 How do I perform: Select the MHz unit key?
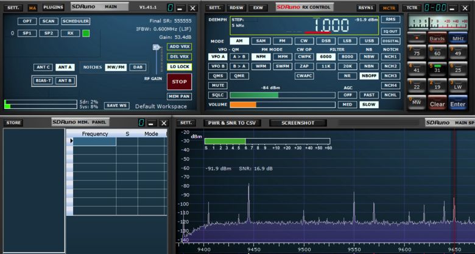458,38
